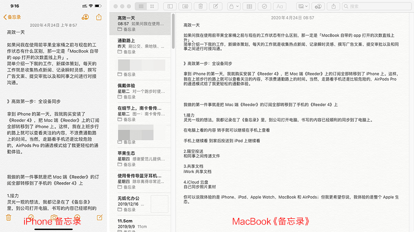Click the 4.iCloud 云盘 line in Mac note
Screen dimensions: 414x232
(196, 182)
